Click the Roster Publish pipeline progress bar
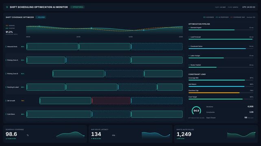The image size is (261, 146). [x=221, y=67]
